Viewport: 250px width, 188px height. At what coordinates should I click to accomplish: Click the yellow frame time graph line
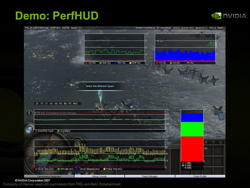point(100,151)
